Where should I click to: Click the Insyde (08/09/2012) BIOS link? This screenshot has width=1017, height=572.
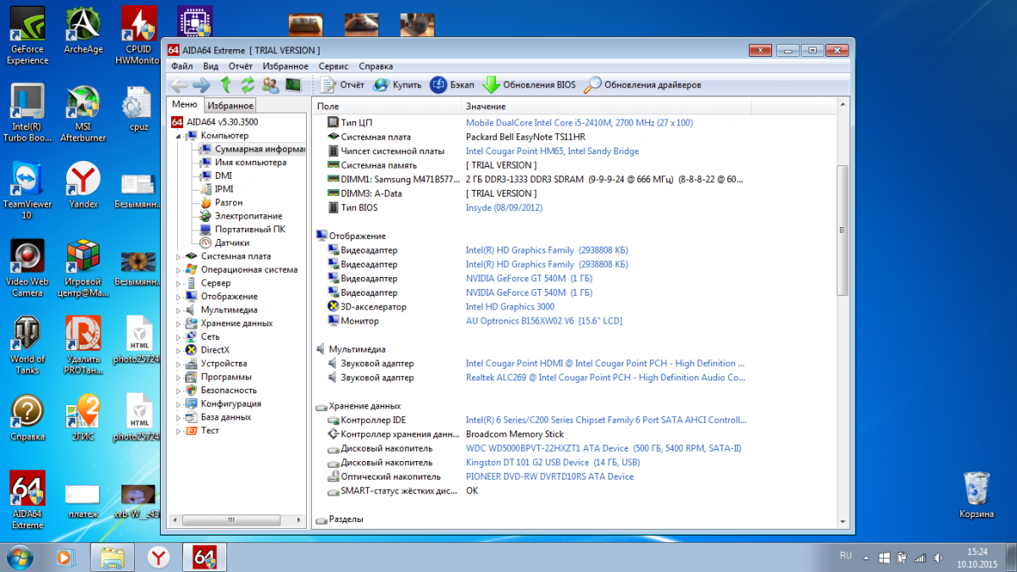point(504,208)
